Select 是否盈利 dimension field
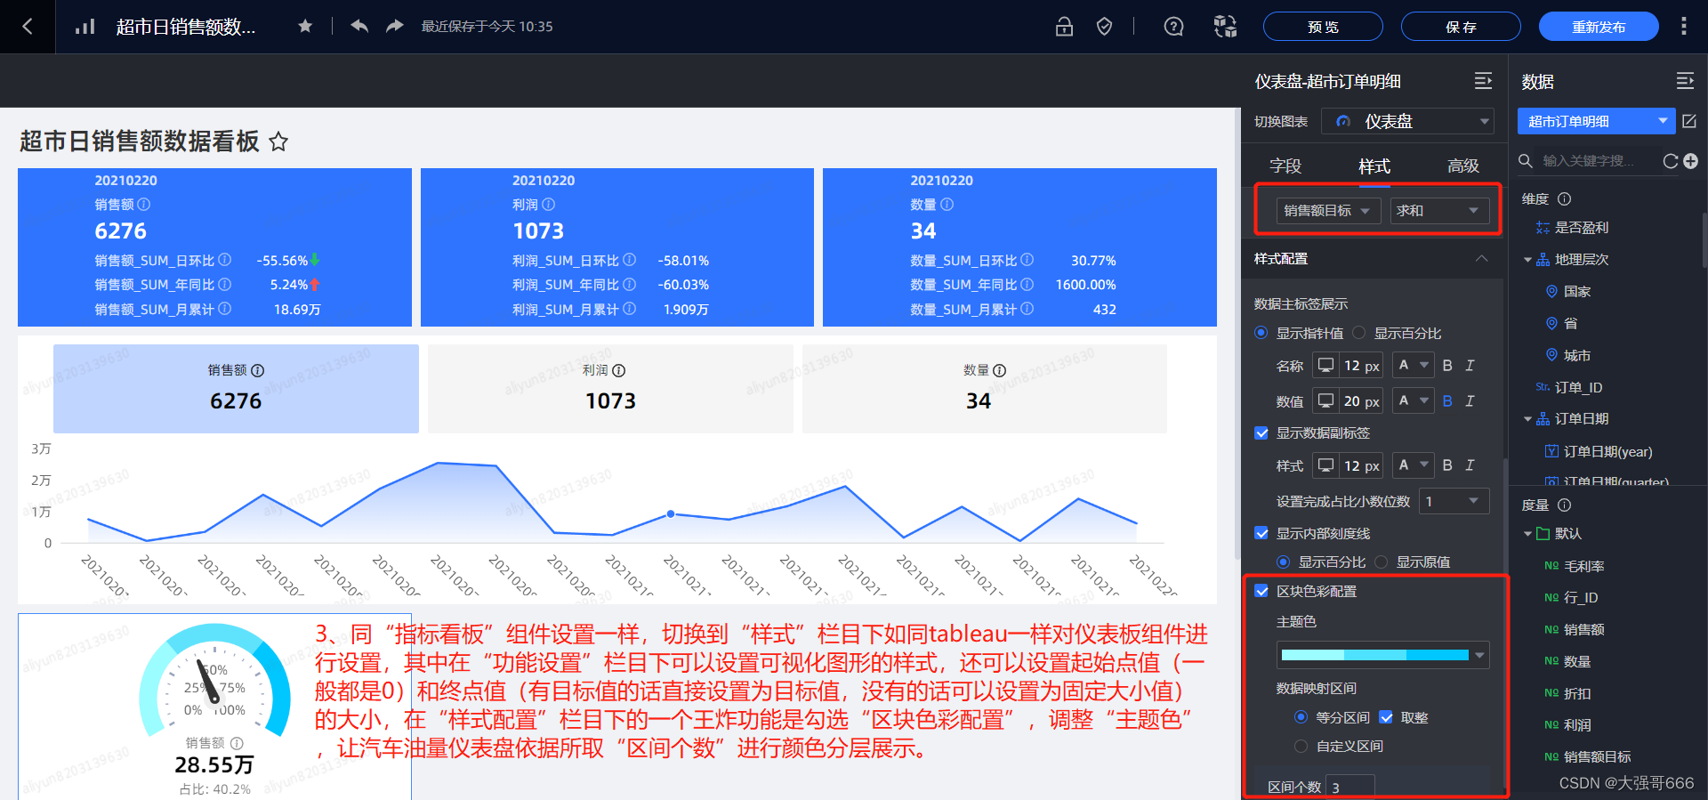 click(x=1581, y=228)
